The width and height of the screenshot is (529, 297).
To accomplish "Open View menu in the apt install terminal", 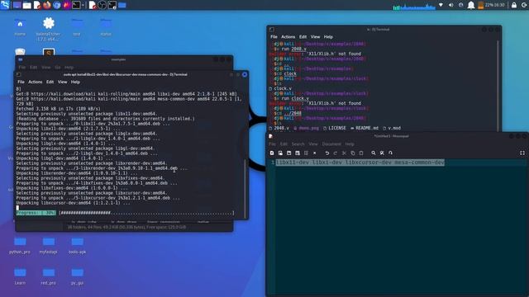I will pyautogui.click(x=63, y=82).
